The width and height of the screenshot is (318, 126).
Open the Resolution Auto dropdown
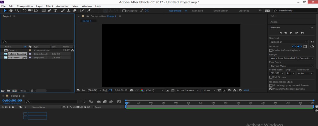[305, 73]
